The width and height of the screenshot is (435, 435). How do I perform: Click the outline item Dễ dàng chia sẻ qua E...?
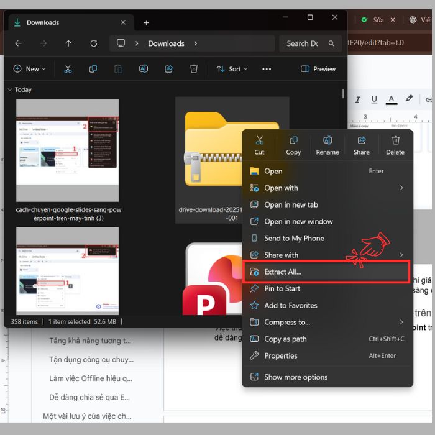[89, 397]
